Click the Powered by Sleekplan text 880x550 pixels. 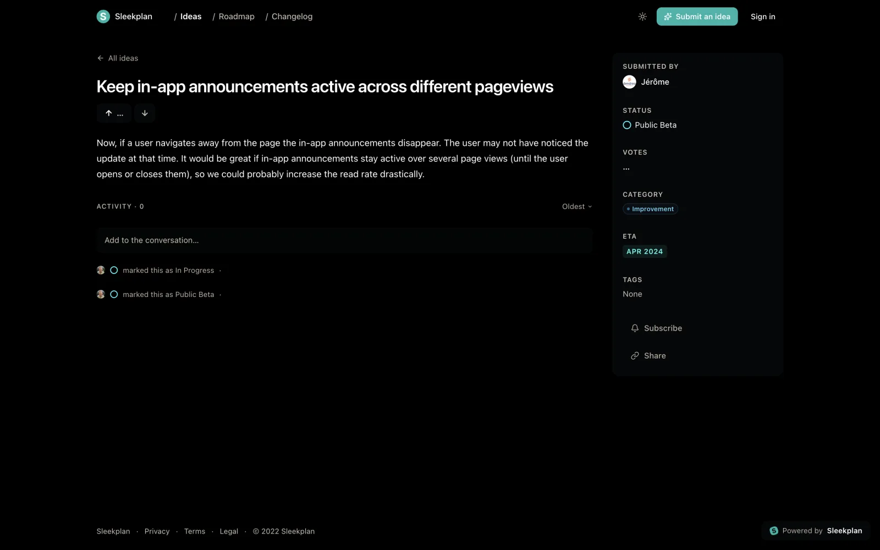(x=822, y=531)
